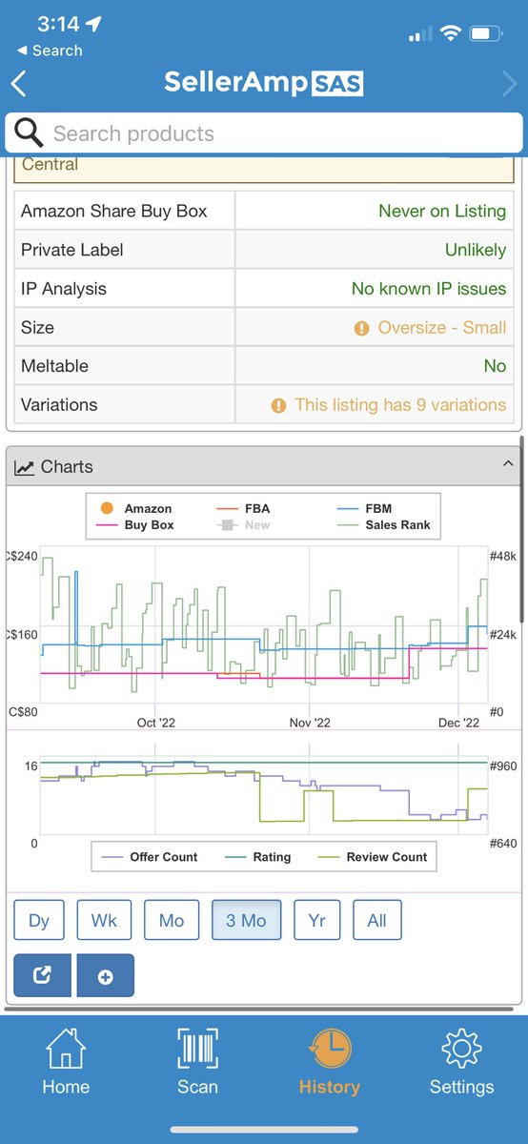The image size is (528, 1144).
Task: Return to Search via status bar link
Action: 50,51
